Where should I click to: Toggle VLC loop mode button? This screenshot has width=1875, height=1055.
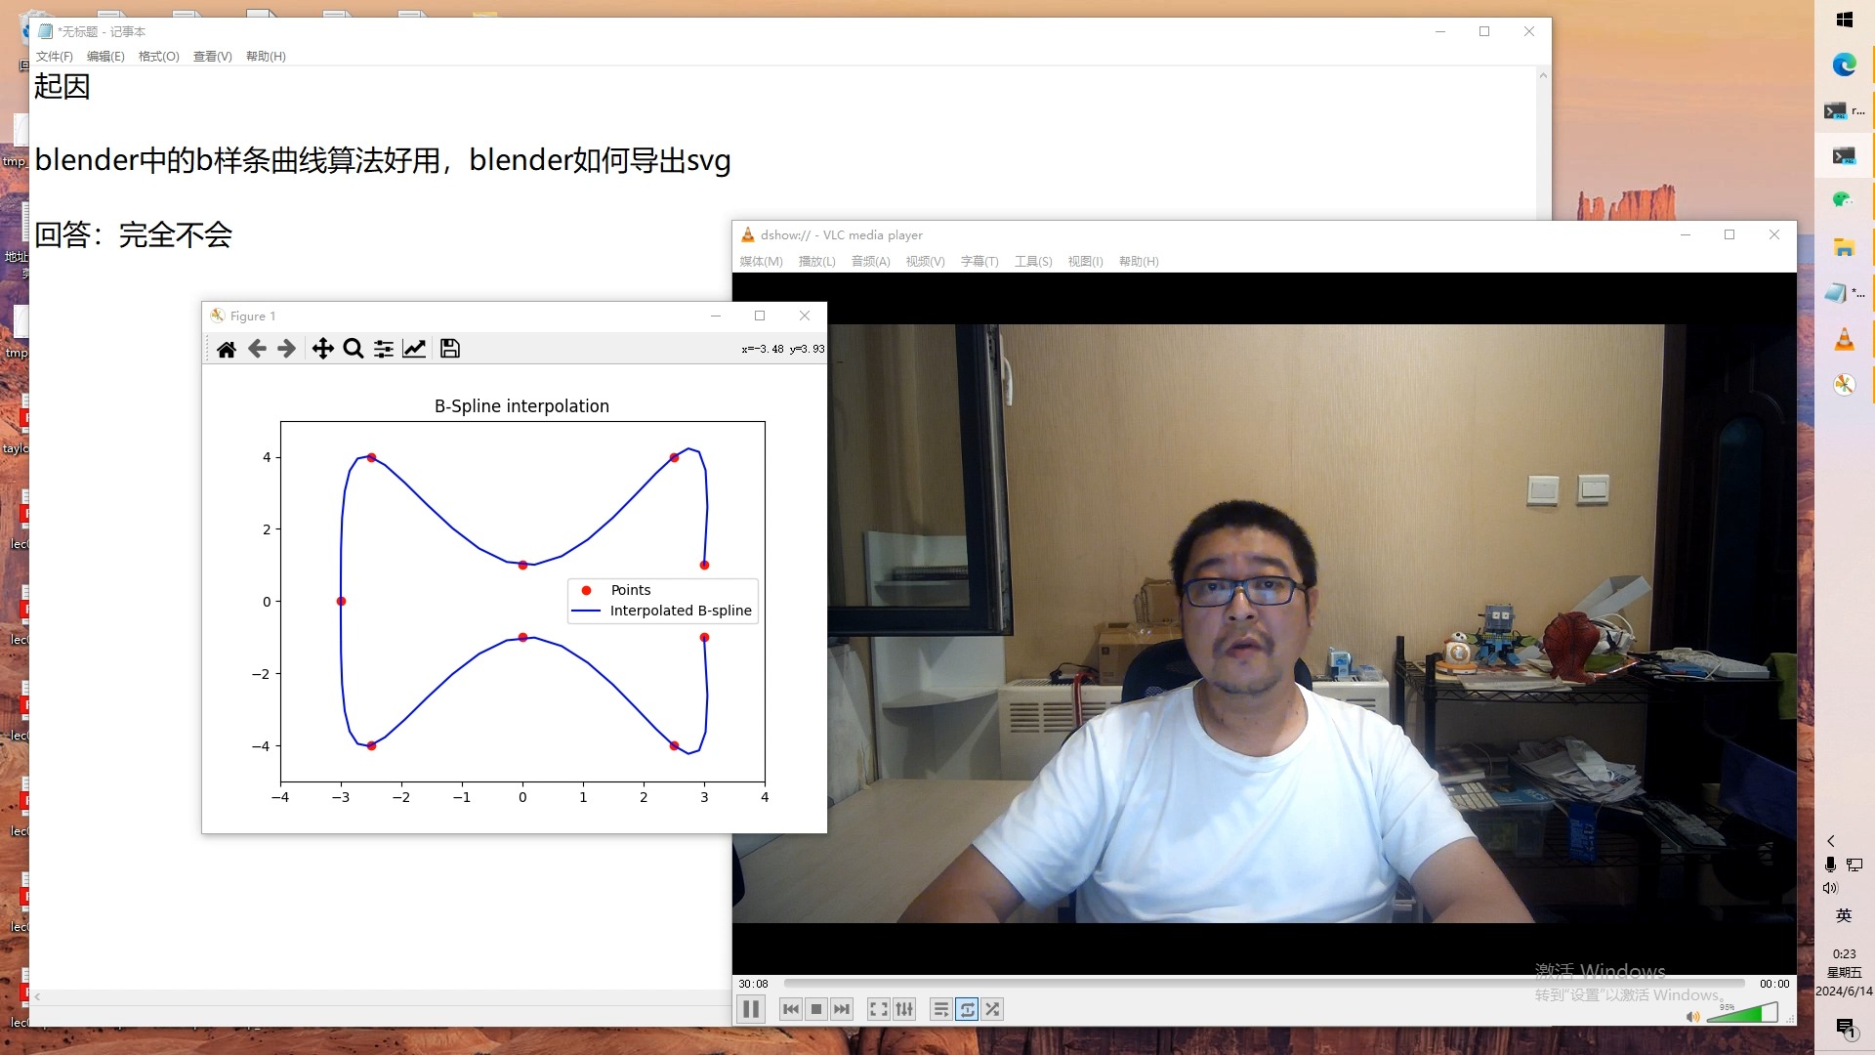pos(967,1009)
